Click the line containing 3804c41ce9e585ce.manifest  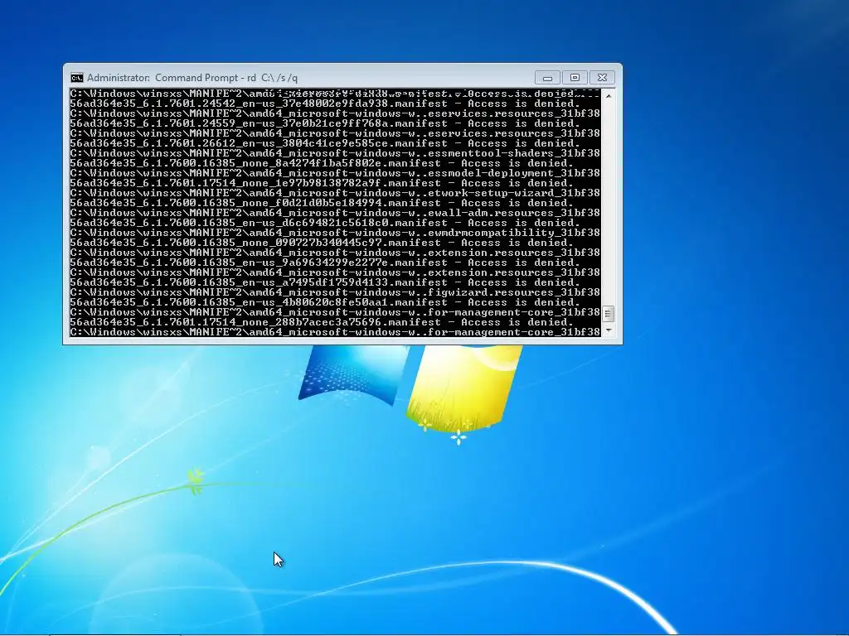(325, 143)
